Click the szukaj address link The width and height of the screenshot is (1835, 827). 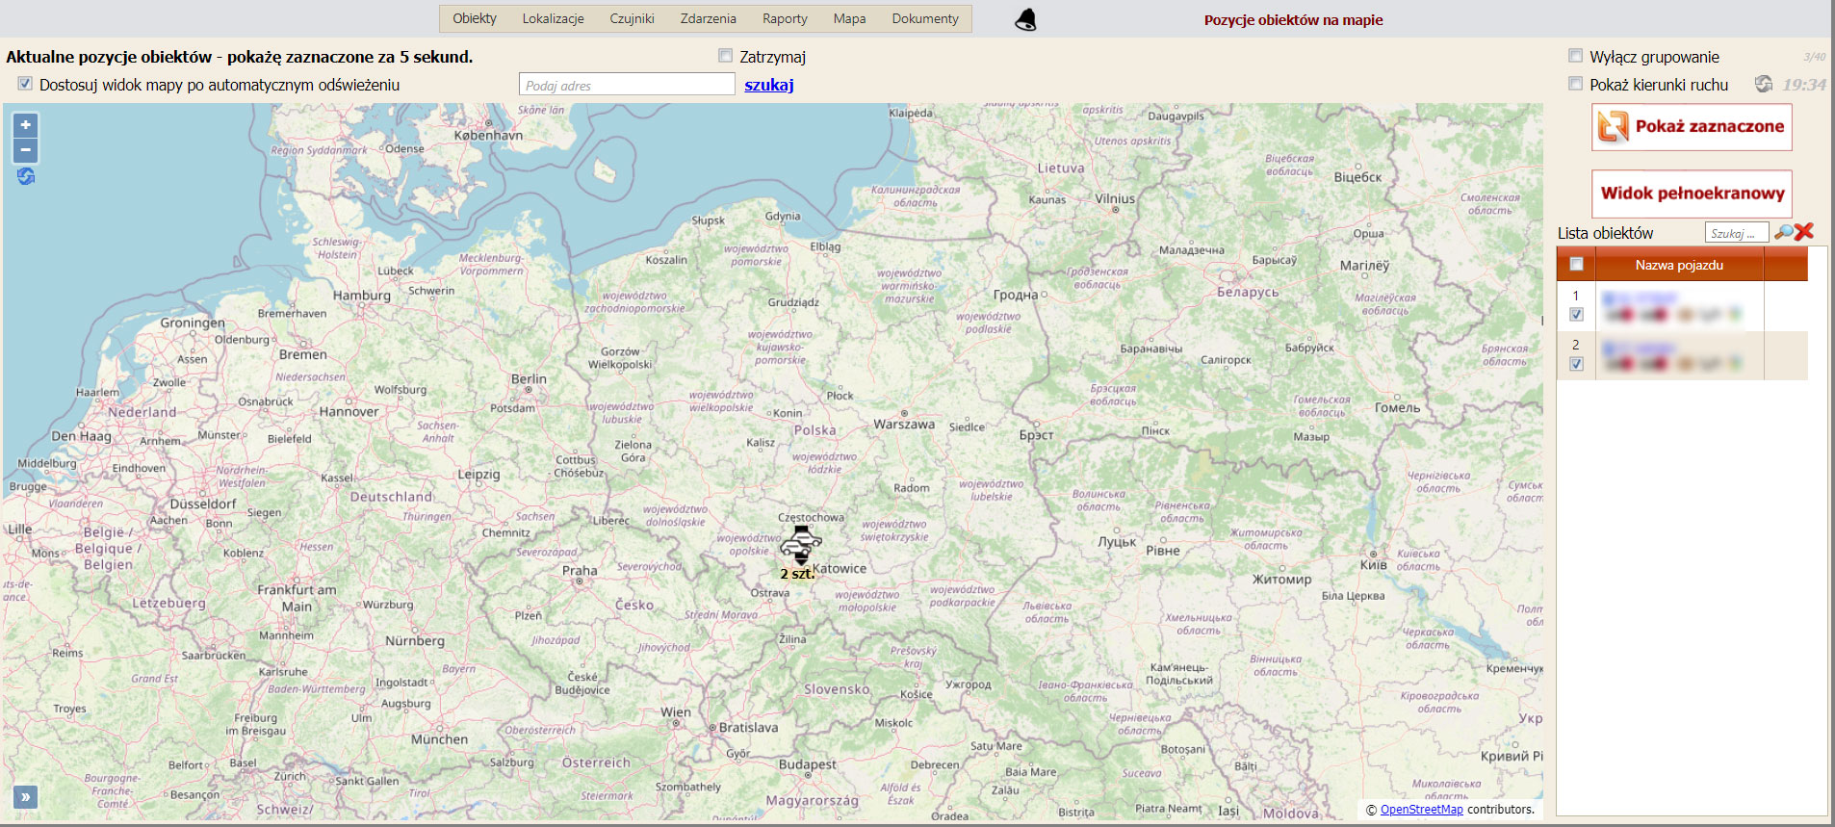coord(768,85)
